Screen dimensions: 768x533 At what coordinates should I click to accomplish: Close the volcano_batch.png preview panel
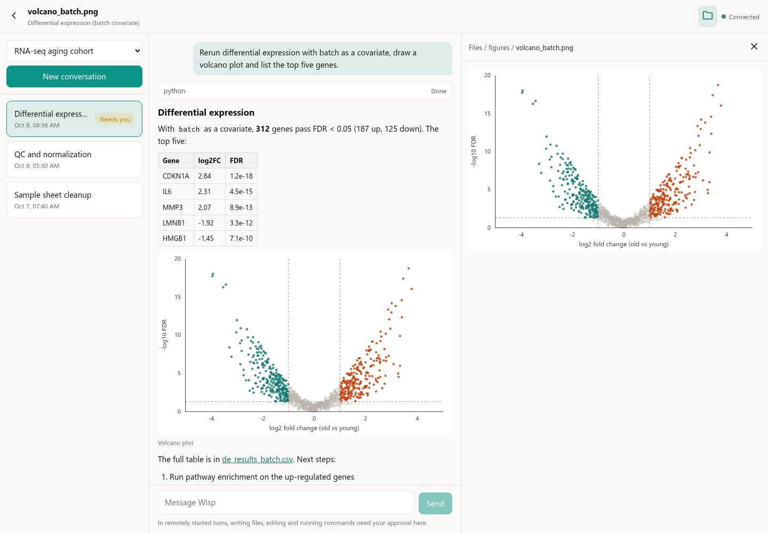click(754, 46)
